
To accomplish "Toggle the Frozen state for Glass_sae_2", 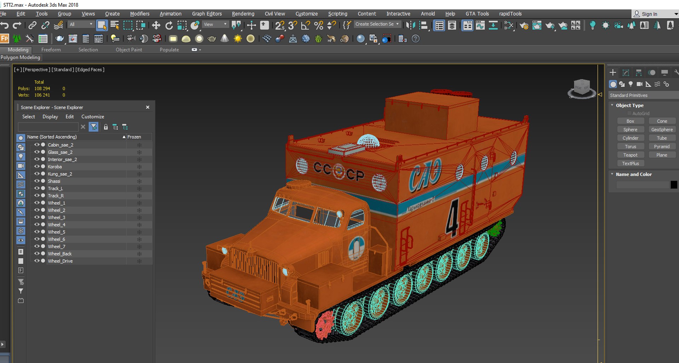I will point(139,152).
